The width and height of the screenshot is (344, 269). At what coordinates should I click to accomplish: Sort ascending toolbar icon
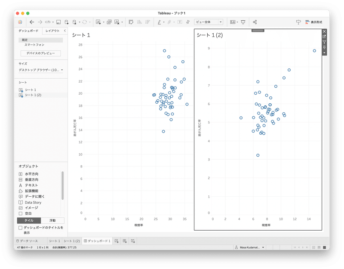pyautogui.click(x=139, y=22)
